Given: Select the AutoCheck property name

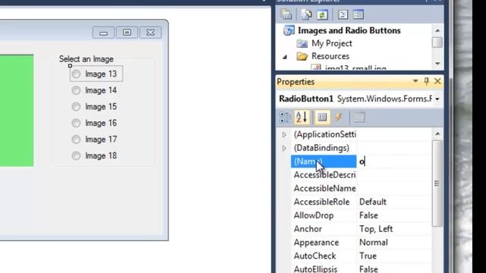Looking at the screenshot, I should pyautogui.click(x=314, y=256).
